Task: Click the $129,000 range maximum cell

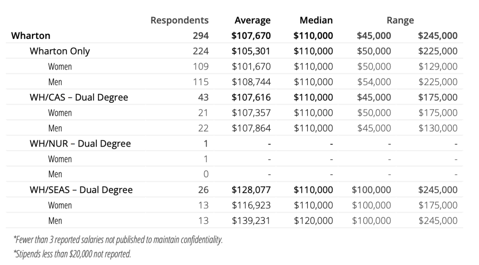Action: pyautogui.click(x=437, y=66)
